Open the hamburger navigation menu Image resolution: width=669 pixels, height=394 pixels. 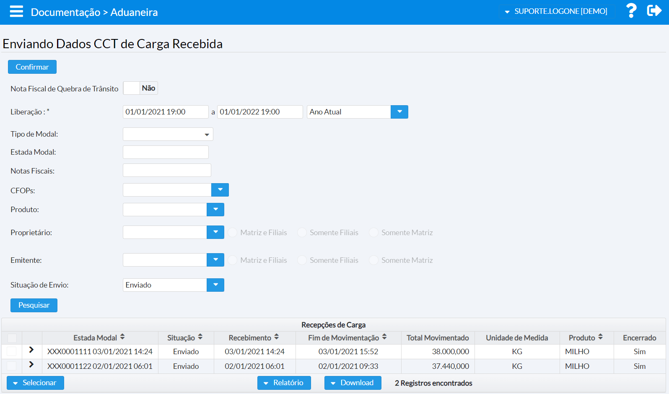tap(16, 11)
